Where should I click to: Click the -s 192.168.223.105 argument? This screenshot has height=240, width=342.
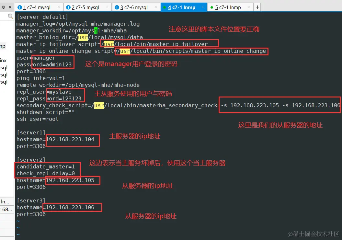250,105
